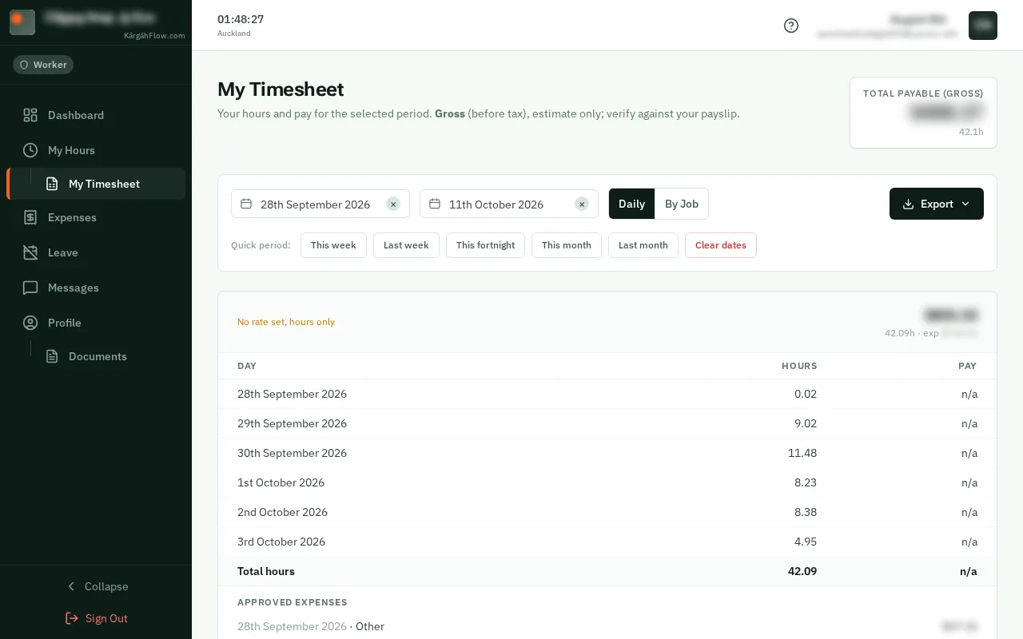Open the Export dropdown menu
This screenshot has width=1023, height=639.
pyautogui.click(x=937, y=204)
